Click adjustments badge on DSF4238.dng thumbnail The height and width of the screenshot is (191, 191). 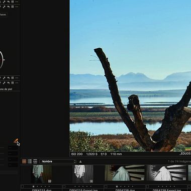[x=142, y=179]
